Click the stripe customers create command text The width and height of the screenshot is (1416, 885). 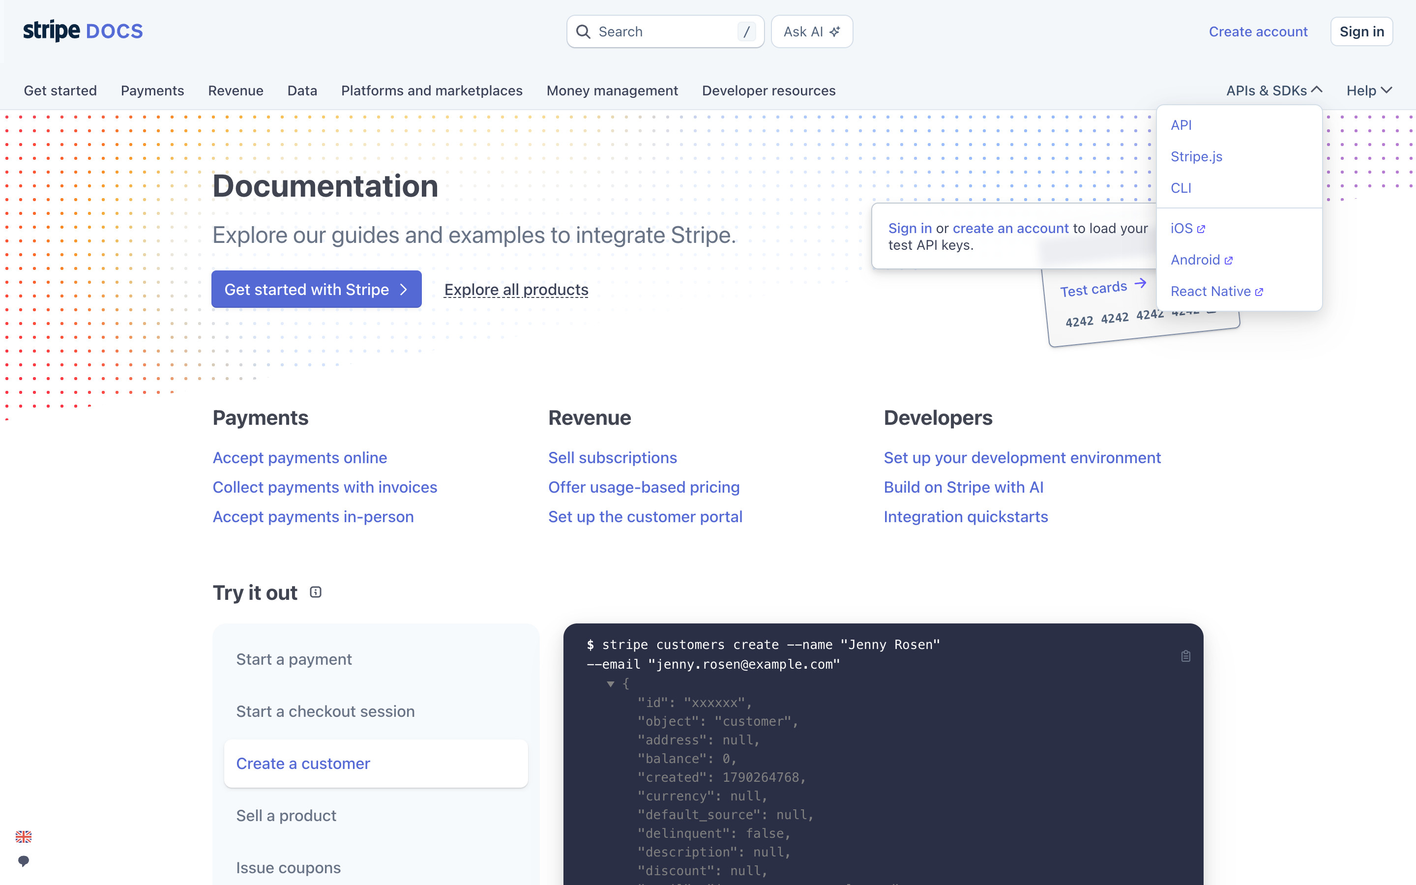[x=764, y=654]
